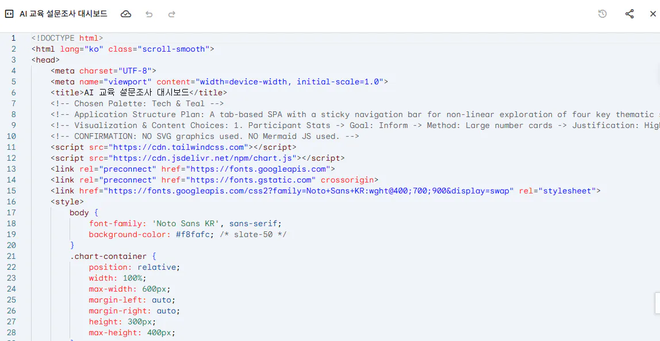Click the '<style>' tag on line 16
This screenshot has height=341, width=660.
(67, 202)
